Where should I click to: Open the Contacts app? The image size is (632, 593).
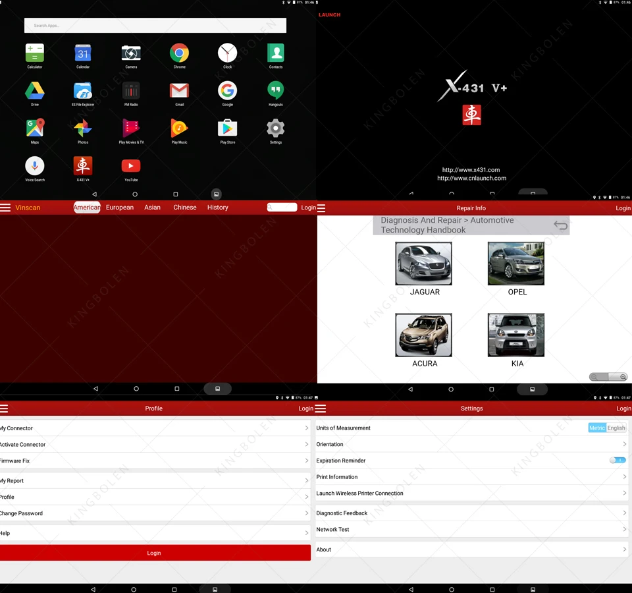pos(276,53)
